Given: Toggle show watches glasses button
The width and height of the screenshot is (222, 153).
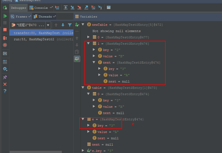Looking at the screenshot, I should pos(77,59).
